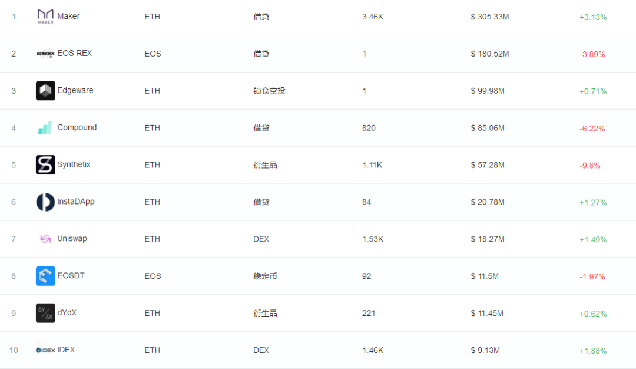Open the IDEX logo icon
Image resolution: width=636 pixels, height=369 pixels.
click(45, 350)
